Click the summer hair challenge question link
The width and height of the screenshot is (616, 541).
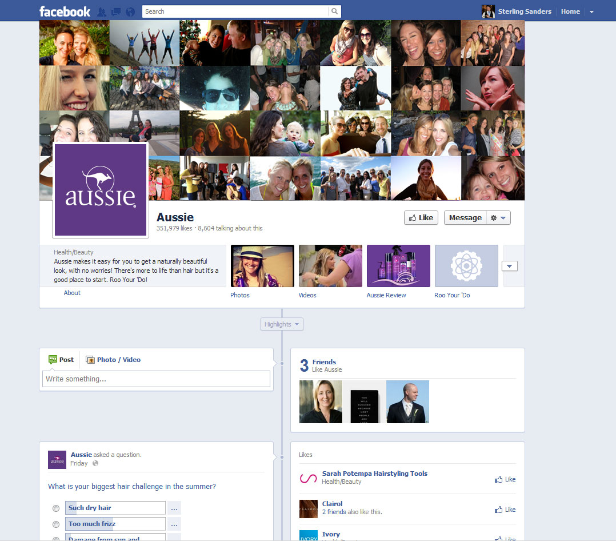(x=131, y=487)
